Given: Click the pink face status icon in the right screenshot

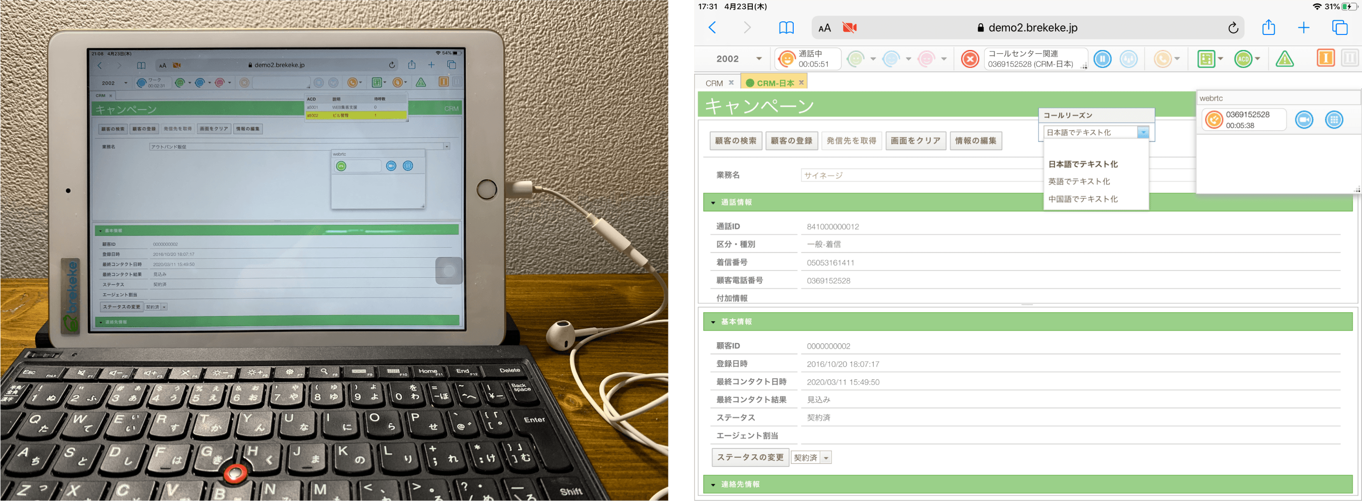Looking at the screenshot, I should pos(926,59).
